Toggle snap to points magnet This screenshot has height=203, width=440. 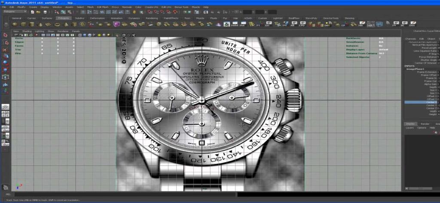click(162, 12)
